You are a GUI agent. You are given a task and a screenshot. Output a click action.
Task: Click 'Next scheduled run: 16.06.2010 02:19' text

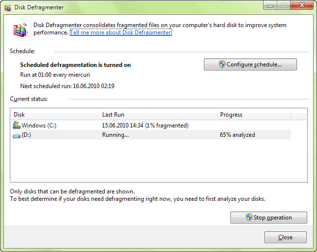pyautogui.click(x=67, y=86)
